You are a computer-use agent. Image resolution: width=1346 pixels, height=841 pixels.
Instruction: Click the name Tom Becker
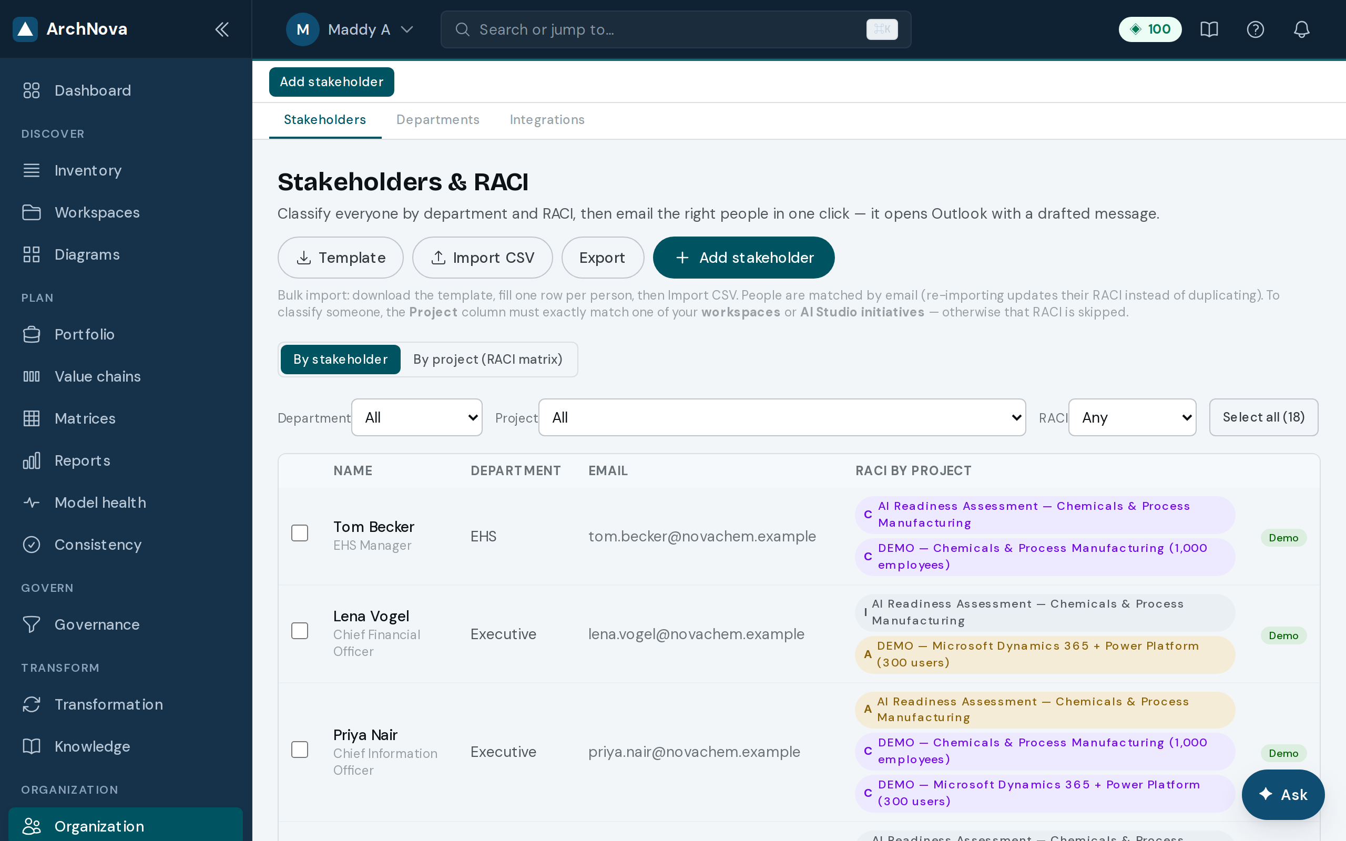pyautogui.click(x=374, y=527)
